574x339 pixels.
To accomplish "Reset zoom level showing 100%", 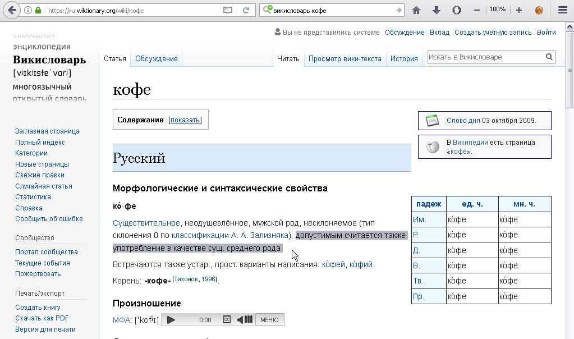I will pos(498,10).
